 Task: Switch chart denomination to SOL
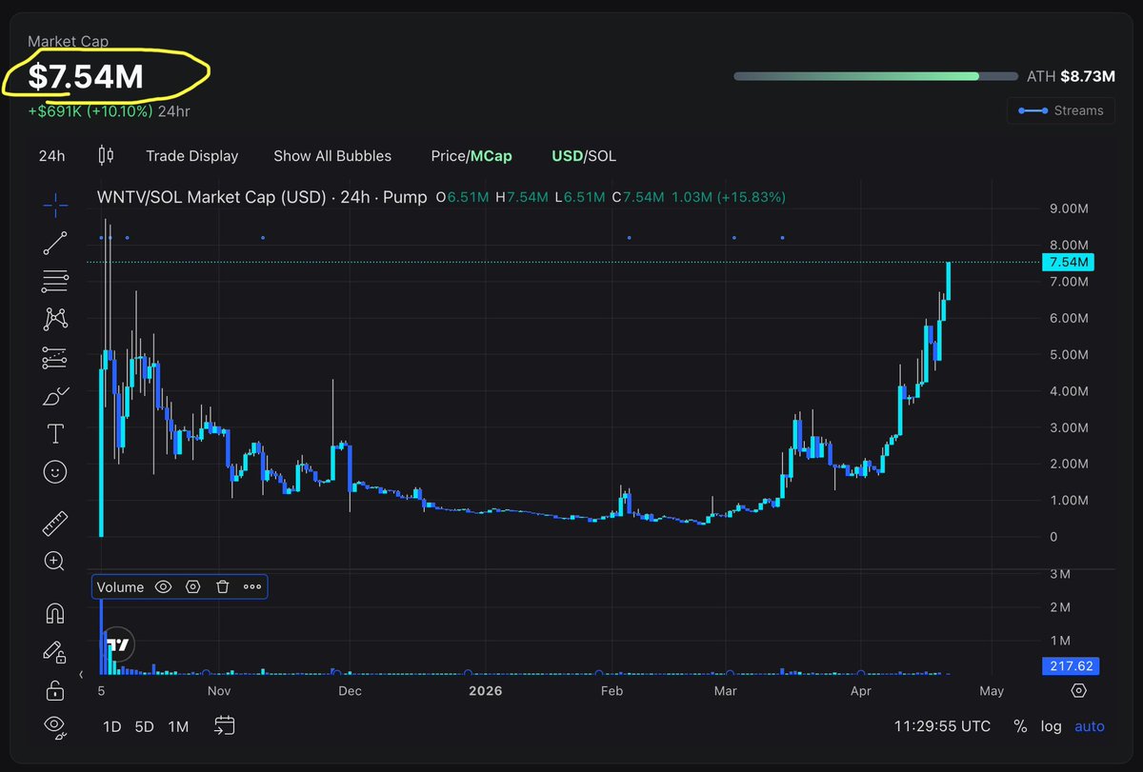point(602,156)
